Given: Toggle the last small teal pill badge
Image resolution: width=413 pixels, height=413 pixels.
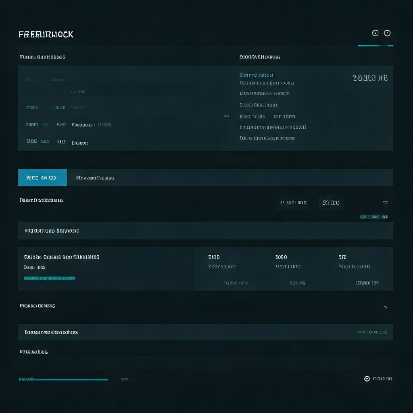Looking at the screenshot, I should point(385,217).
